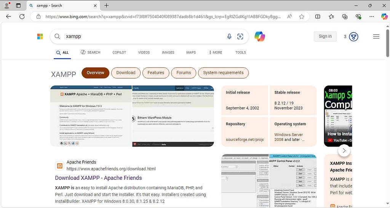The height and width of the screenshot is (208, 390).
Task: Switch to the IMAGES tab
Action: pos(168,52)
